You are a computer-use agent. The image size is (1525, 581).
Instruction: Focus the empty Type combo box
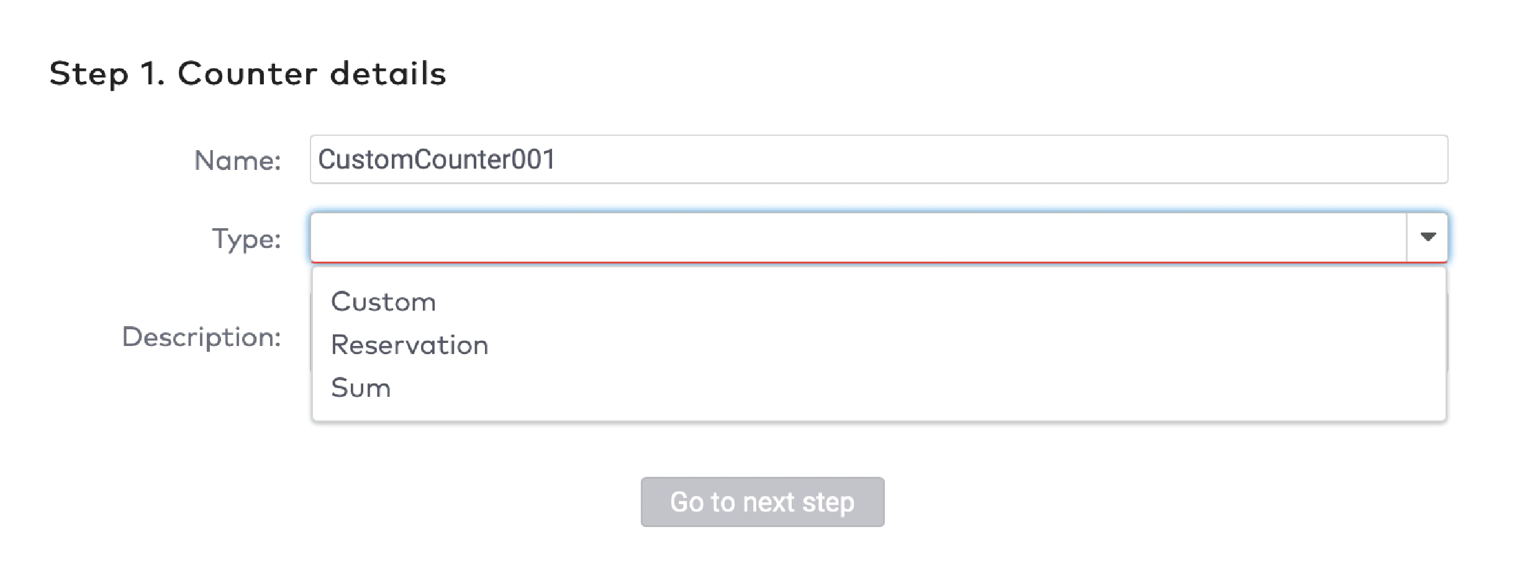click(869, 237)
